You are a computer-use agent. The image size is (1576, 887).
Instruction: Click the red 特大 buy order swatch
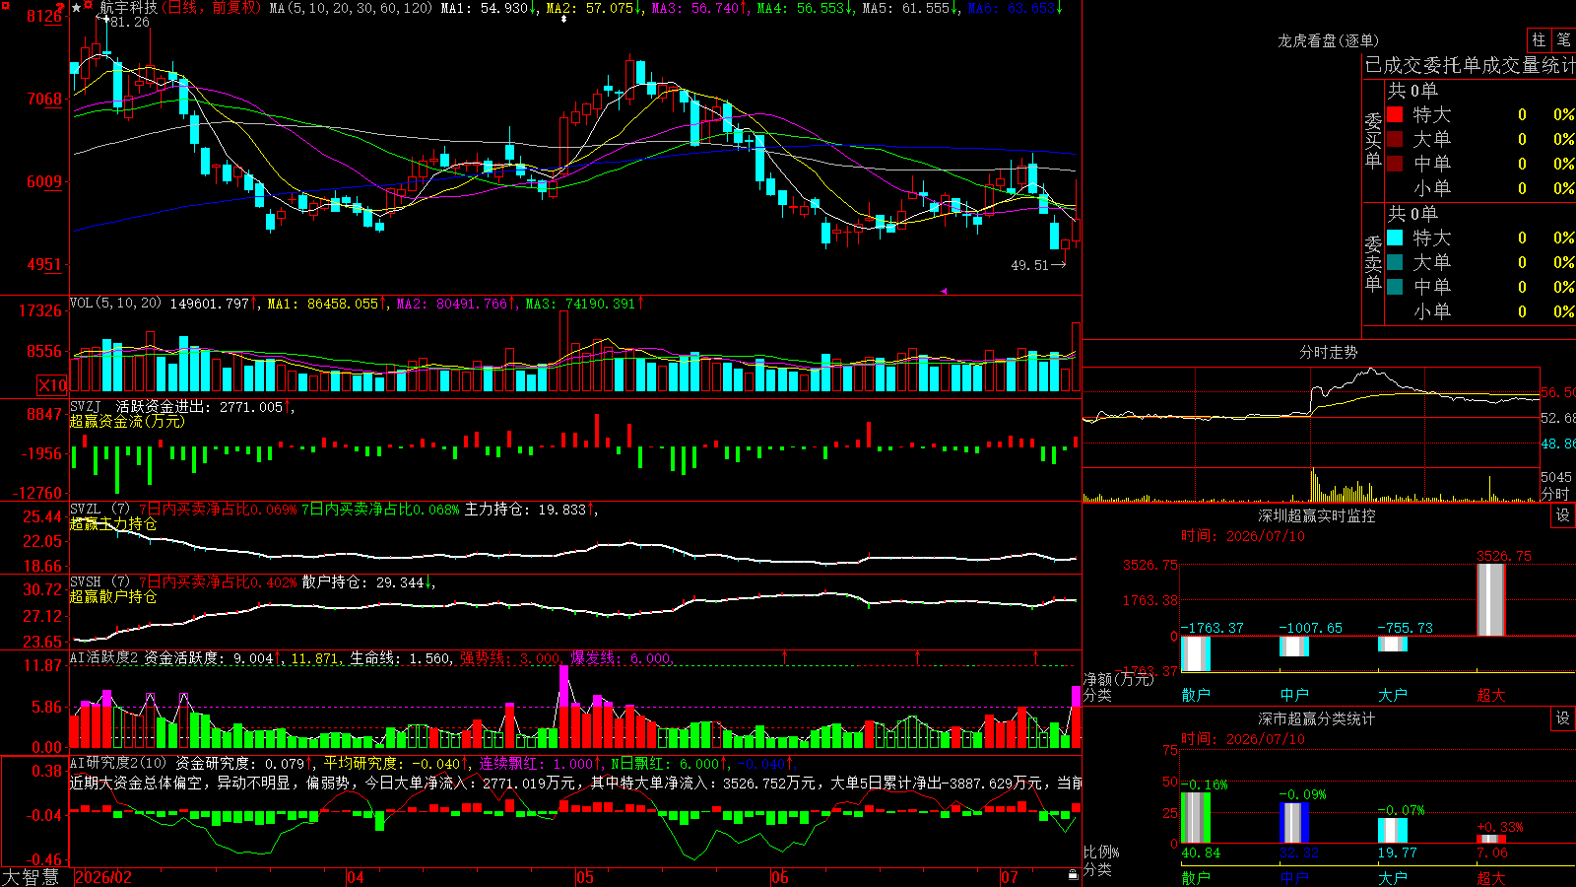[x=1395, y=114]
